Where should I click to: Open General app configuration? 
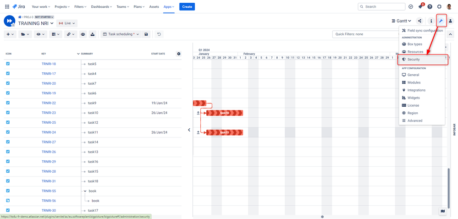point(422,75)
